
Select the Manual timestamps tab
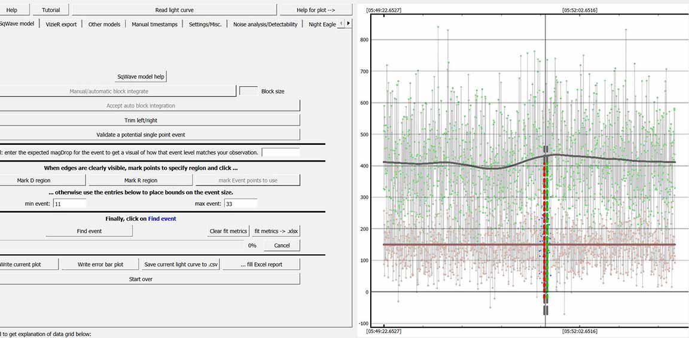[154, 24]
